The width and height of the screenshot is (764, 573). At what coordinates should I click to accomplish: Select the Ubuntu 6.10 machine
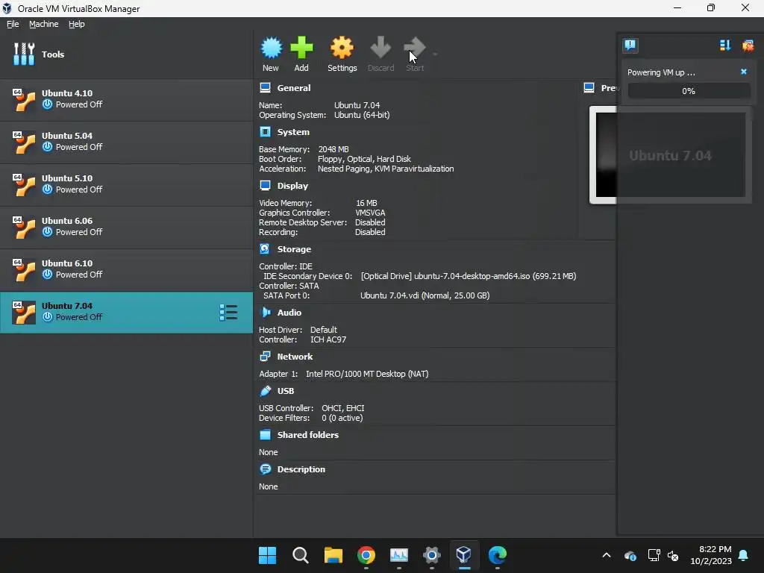pyautogui.click(x=127, y=269)
